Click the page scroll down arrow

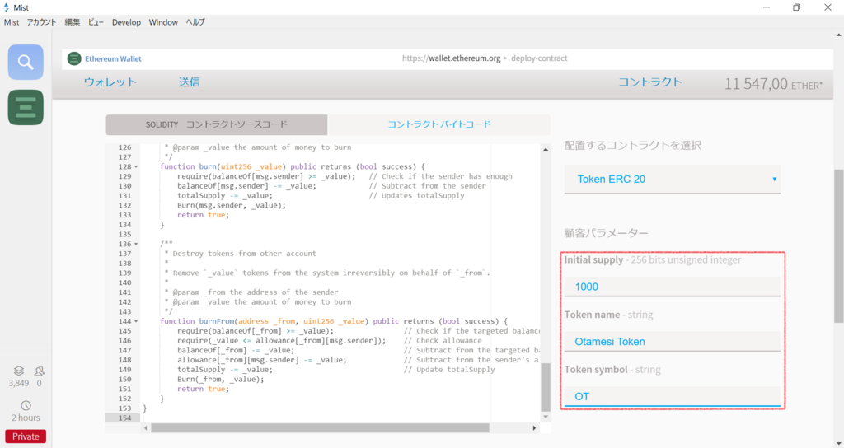pos(838,444)
